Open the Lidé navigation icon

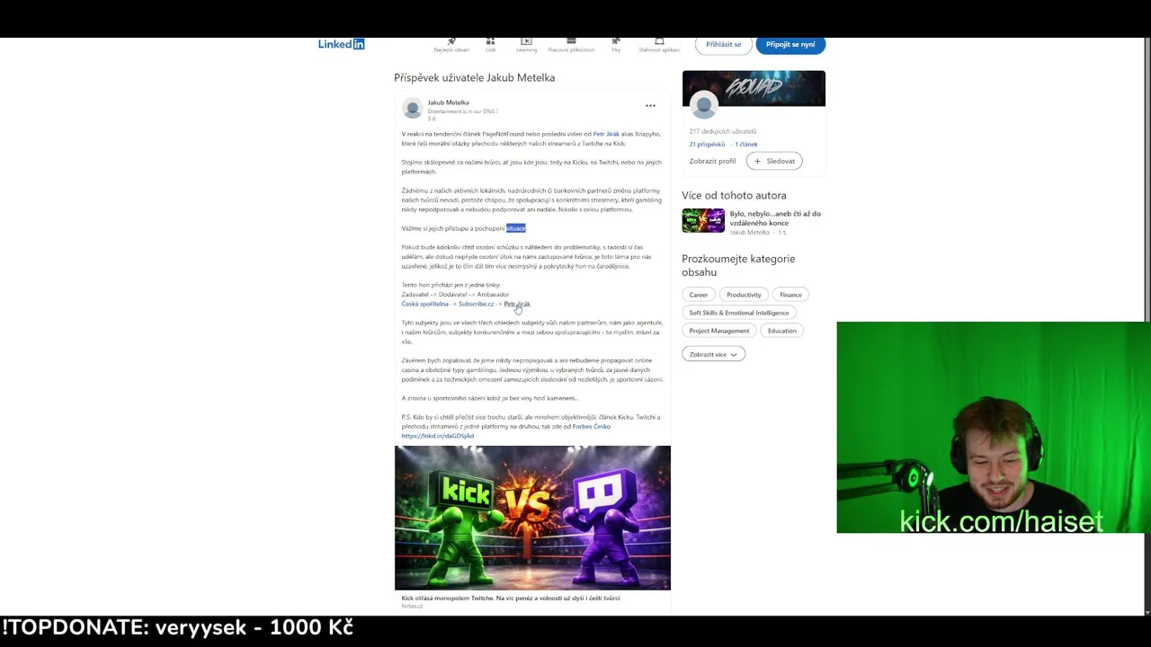490,45
